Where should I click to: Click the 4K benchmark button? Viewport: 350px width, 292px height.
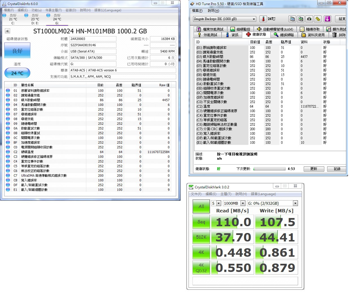click(x=201, y=252)
